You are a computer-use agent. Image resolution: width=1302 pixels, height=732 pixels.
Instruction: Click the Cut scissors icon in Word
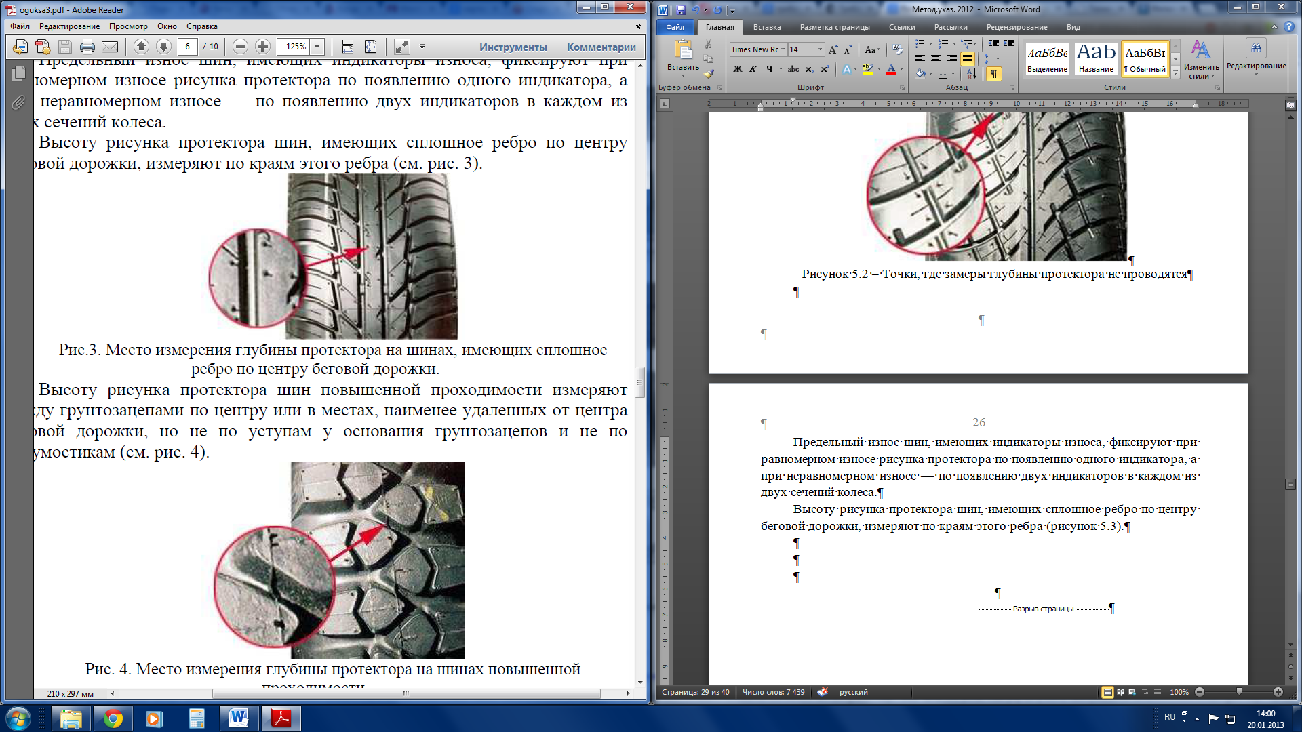pyautogui.click(x=709, y=44)
